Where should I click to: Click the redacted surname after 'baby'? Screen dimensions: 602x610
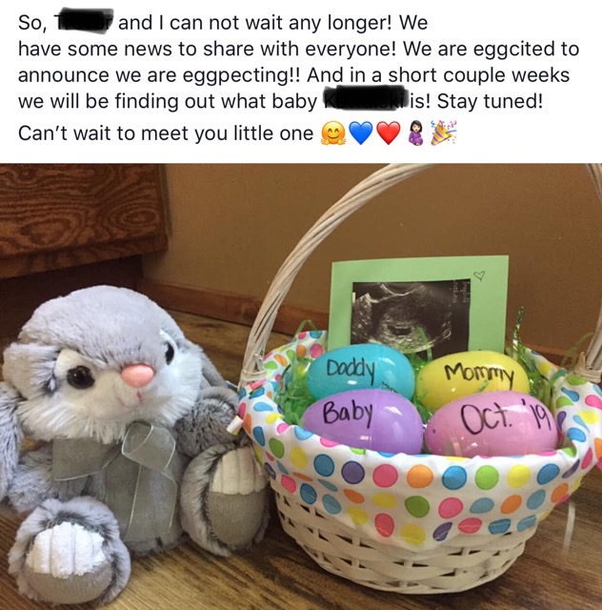click(365, 101)
